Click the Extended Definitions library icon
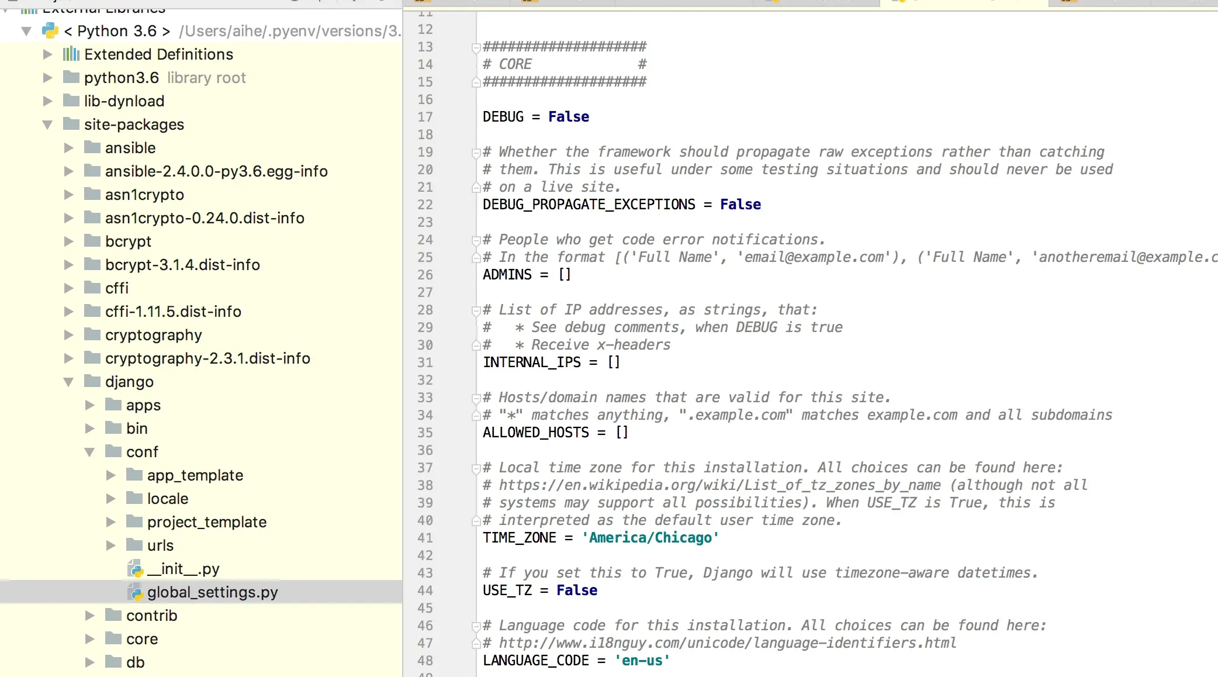 click(x=71, y=54)
